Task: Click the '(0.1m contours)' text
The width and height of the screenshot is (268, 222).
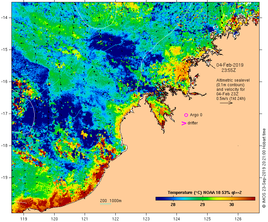Action: tap(230, 85)
